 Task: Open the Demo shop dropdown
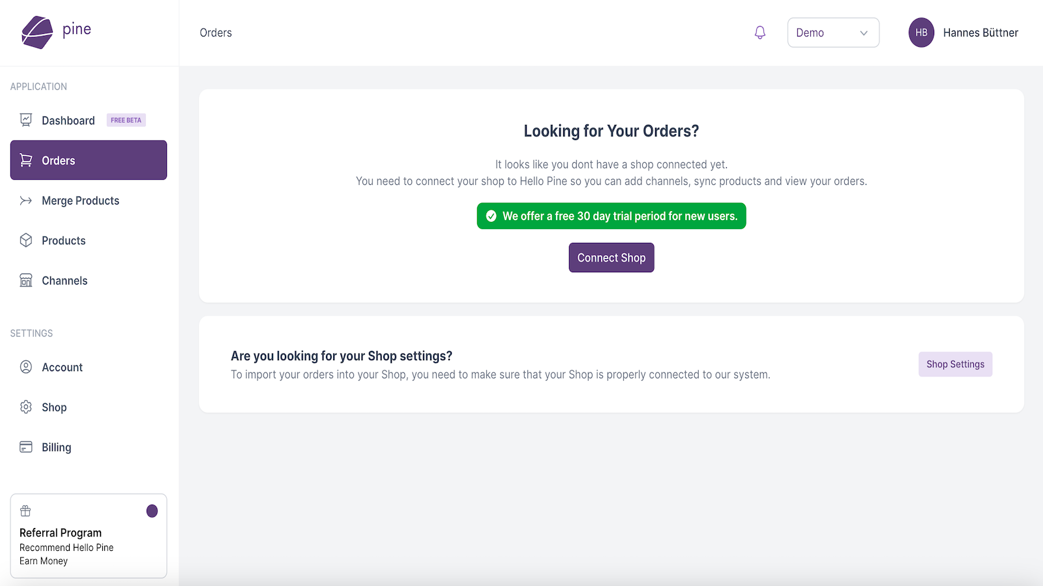[x=833, y=33]
